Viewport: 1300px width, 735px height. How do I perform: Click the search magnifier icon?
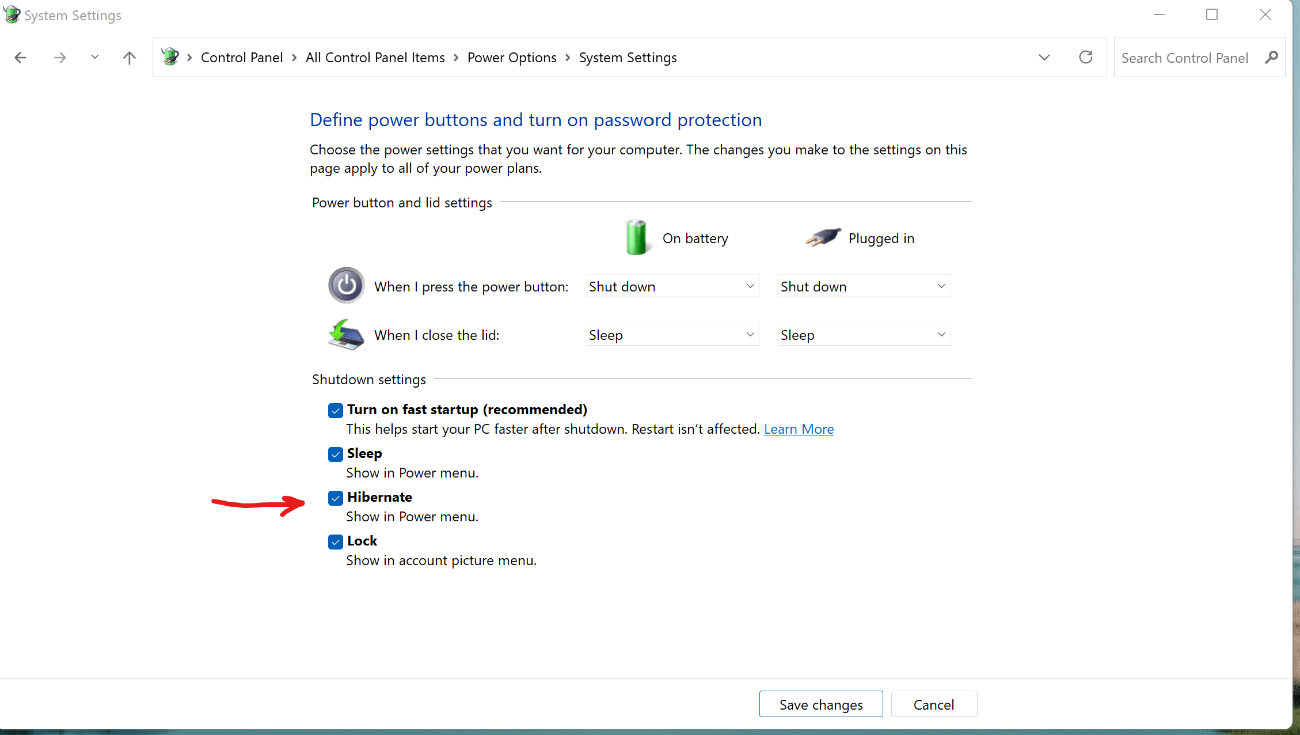(1272, 58)
